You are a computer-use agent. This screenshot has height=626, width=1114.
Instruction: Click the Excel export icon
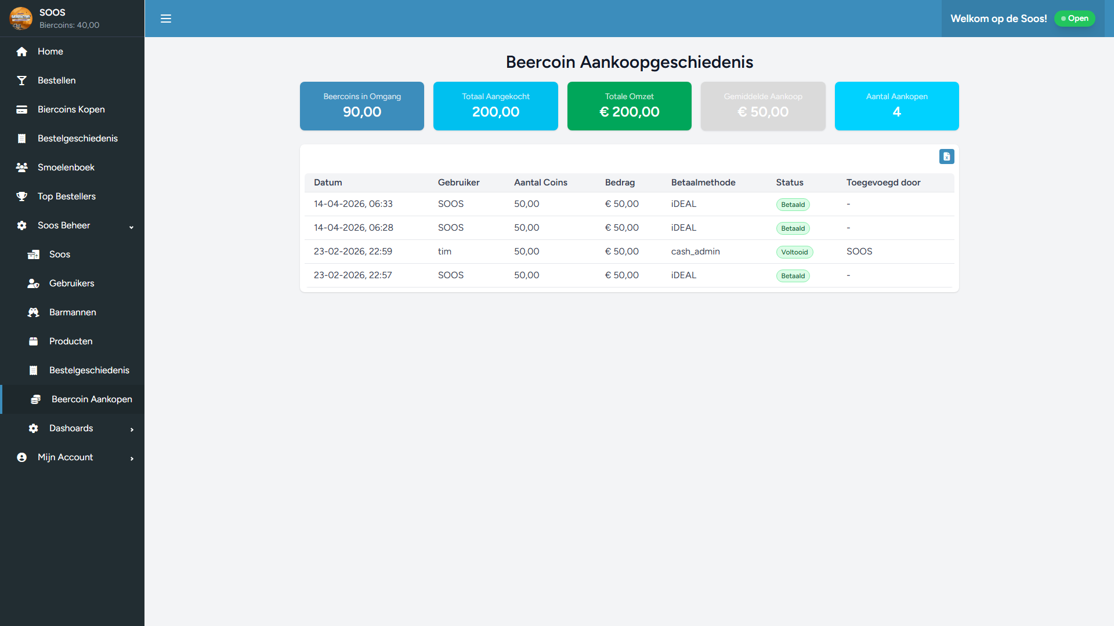click(946, 156)
